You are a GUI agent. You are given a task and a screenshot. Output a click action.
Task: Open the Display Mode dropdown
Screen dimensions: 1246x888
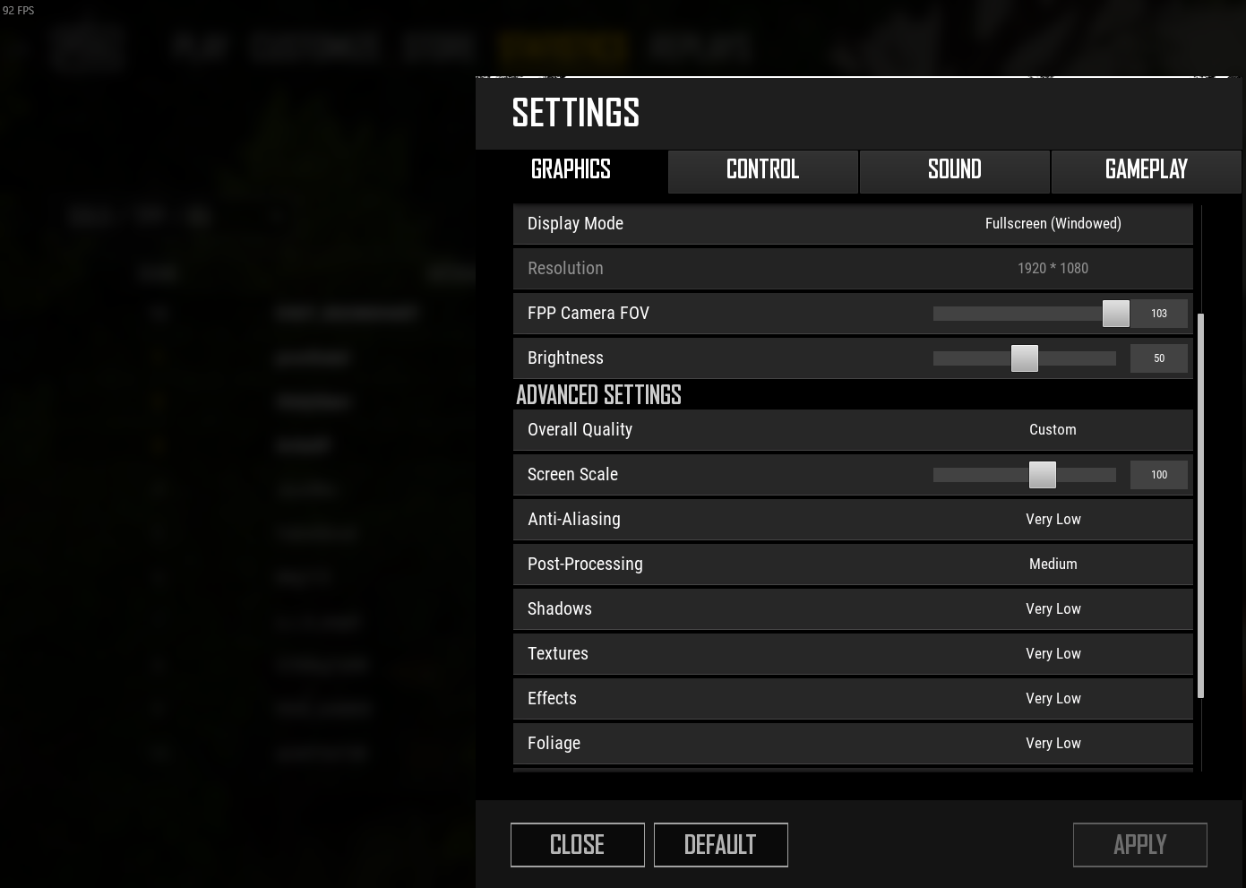(1053, 224)
